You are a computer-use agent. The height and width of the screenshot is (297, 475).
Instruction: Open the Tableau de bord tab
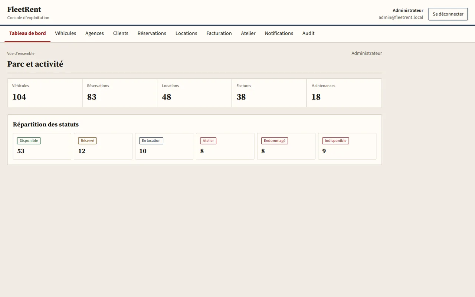pos(27,33)
